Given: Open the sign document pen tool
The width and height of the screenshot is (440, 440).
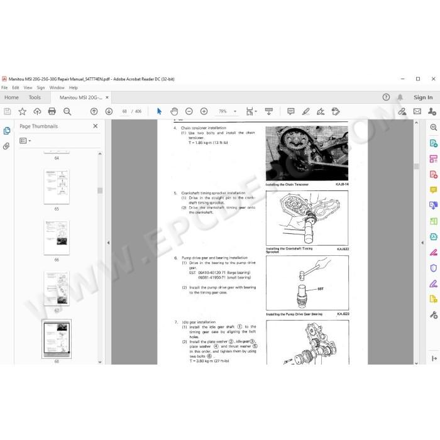Looking at the screenshot, I should pyautogui.click(x=321, y=111).
